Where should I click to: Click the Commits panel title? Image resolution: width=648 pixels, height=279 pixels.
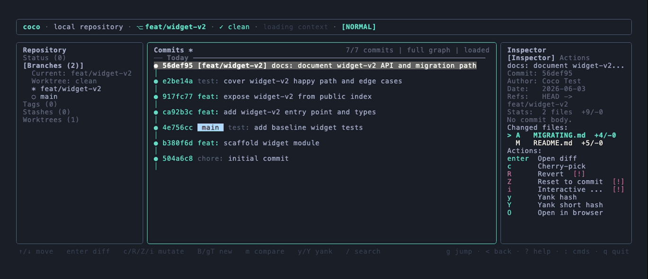[x=173, y=50]
